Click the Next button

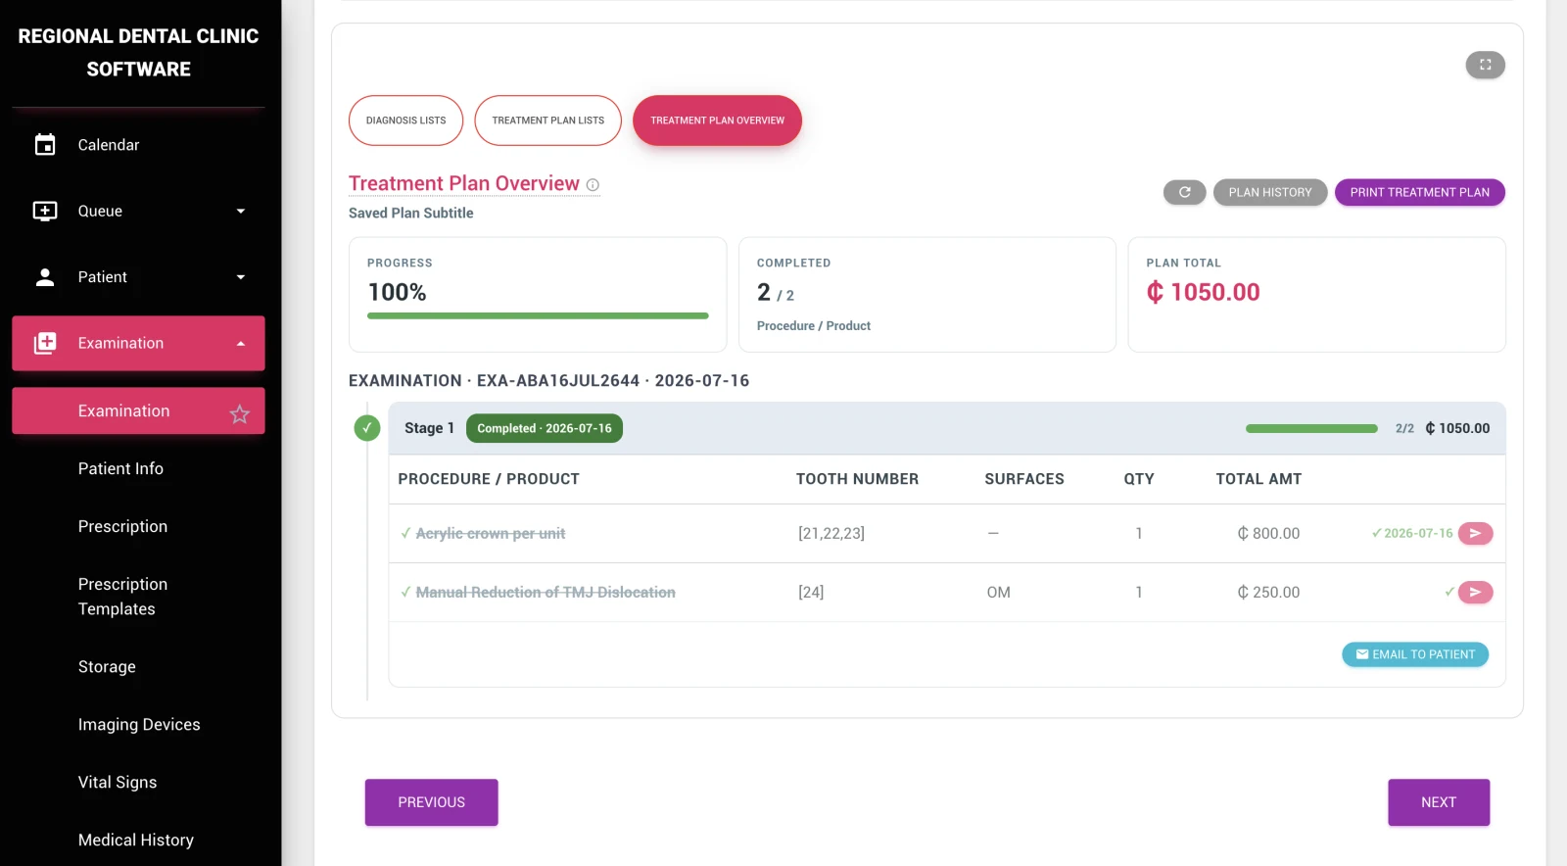pyautogui.click(x=1439, y=802)
